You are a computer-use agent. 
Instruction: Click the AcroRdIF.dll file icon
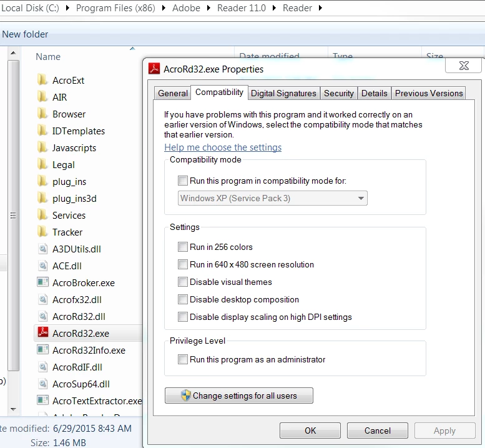42,367
